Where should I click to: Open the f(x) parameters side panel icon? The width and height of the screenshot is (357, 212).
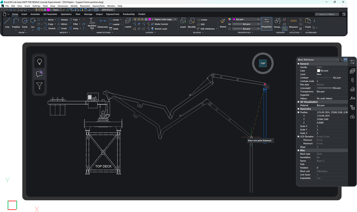[x=353, y=98]
